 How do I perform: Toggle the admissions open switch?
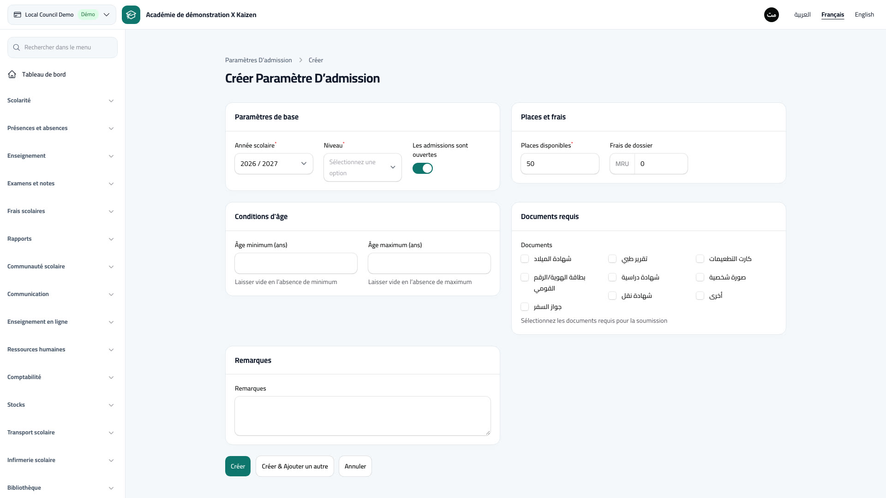click(423, 168)
